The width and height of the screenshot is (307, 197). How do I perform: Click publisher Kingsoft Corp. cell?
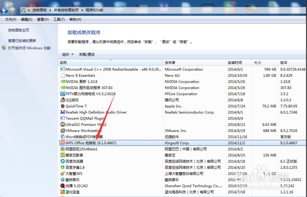click(177, 143)
